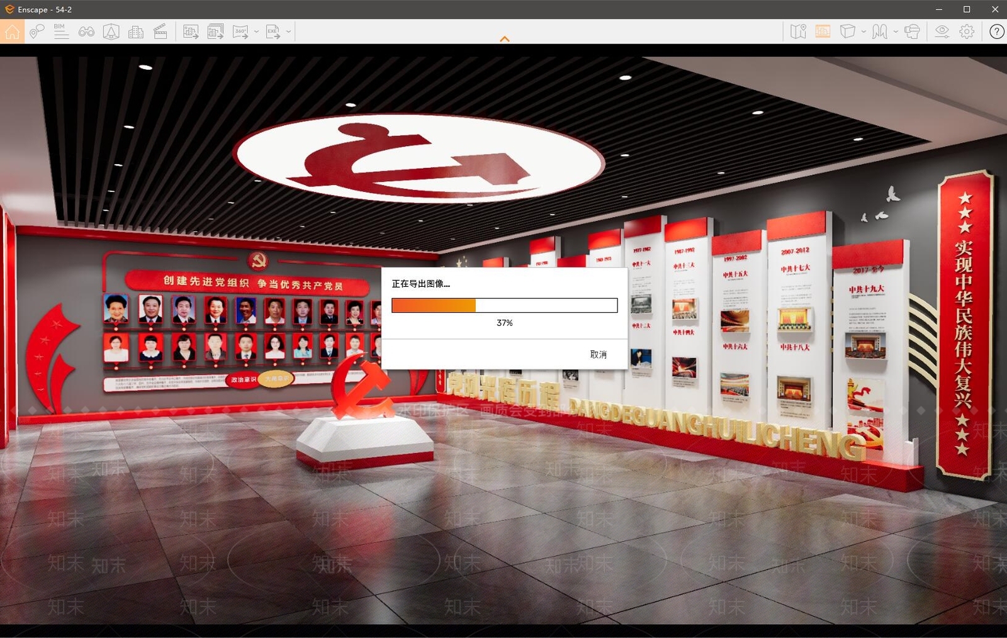The height and width of the screenshot is (638, 1007).
Task: Open the Video Editor clapperboard icon
Action: 160,31
